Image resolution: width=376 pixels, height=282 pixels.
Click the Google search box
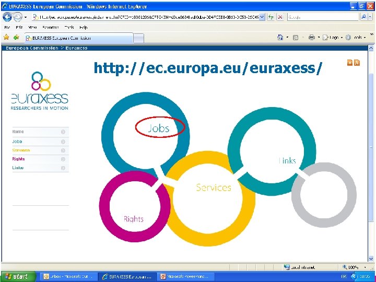tap(323, 17)
